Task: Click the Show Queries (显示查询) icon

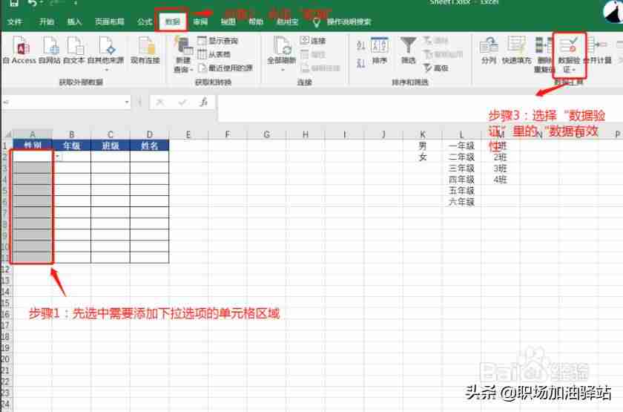Action: [x=202, y=41]
